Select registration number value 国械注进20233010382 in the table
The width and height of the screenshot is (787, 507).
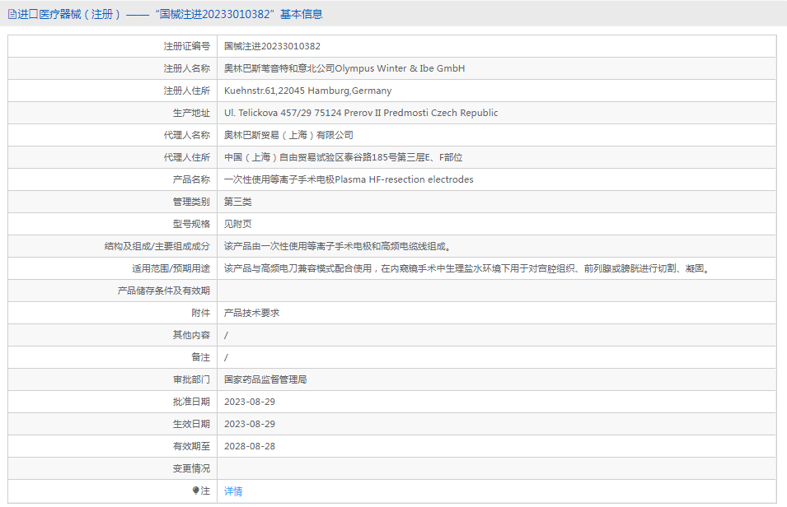click(272, 46)
